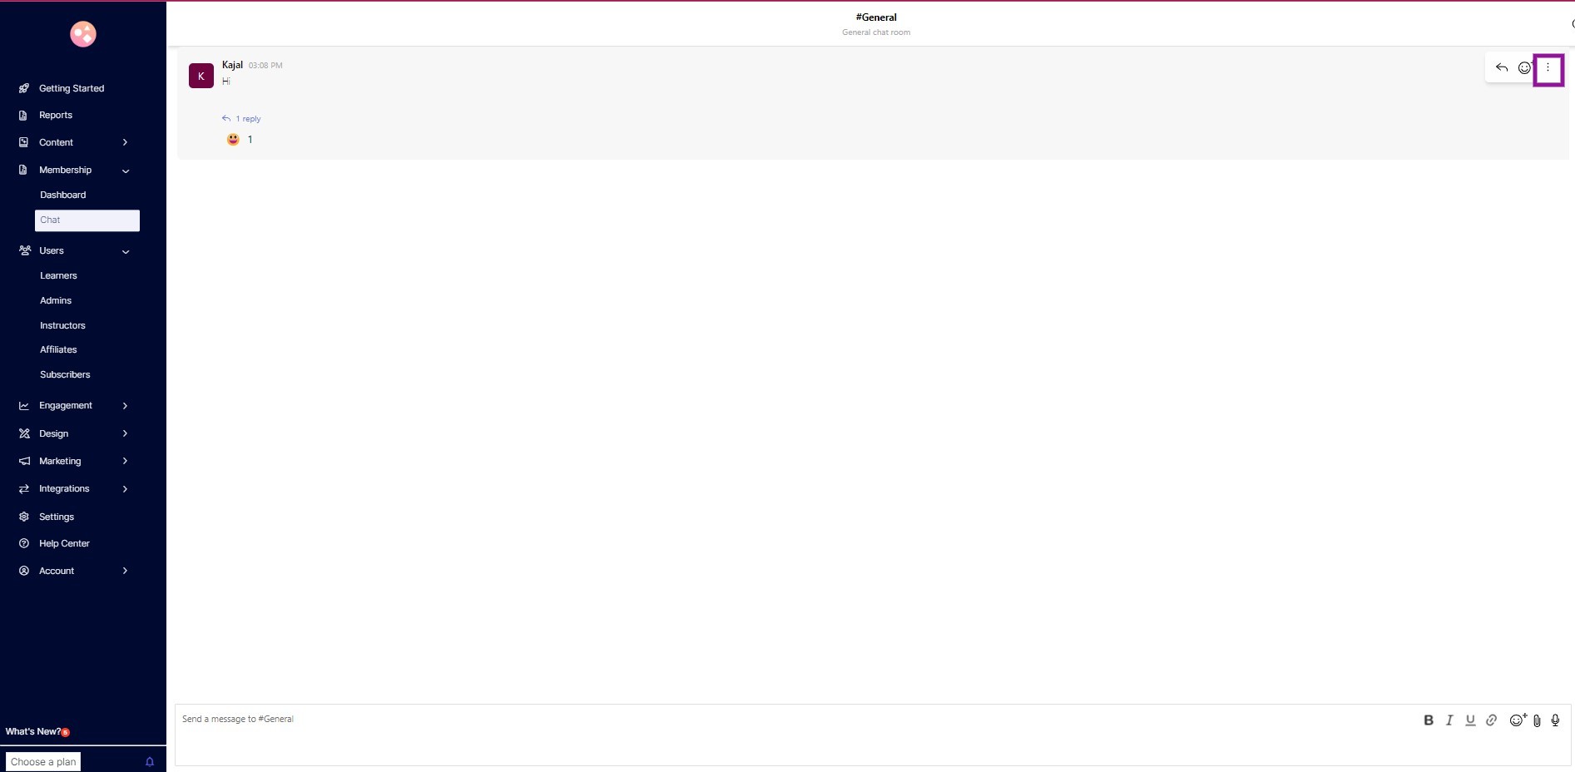Image resolution: width=1575 pixels, height=772 pixels.
Task: Toggle bold formatting in message box
Action: 1429,720
